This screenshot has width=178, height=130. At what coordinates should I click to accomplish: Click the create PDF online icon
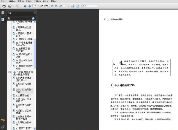(x=9, y=6)
